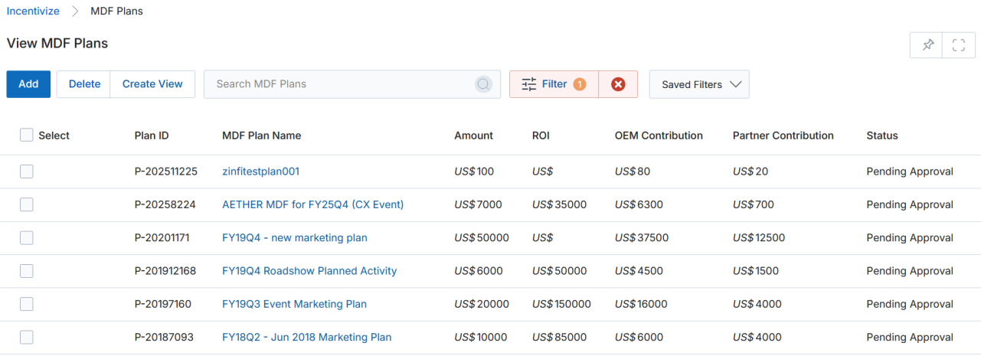Open FY19Q3 Event Marketing Plan link
Viewport: 981px width, 356px height.
click(x=294, y=304)
